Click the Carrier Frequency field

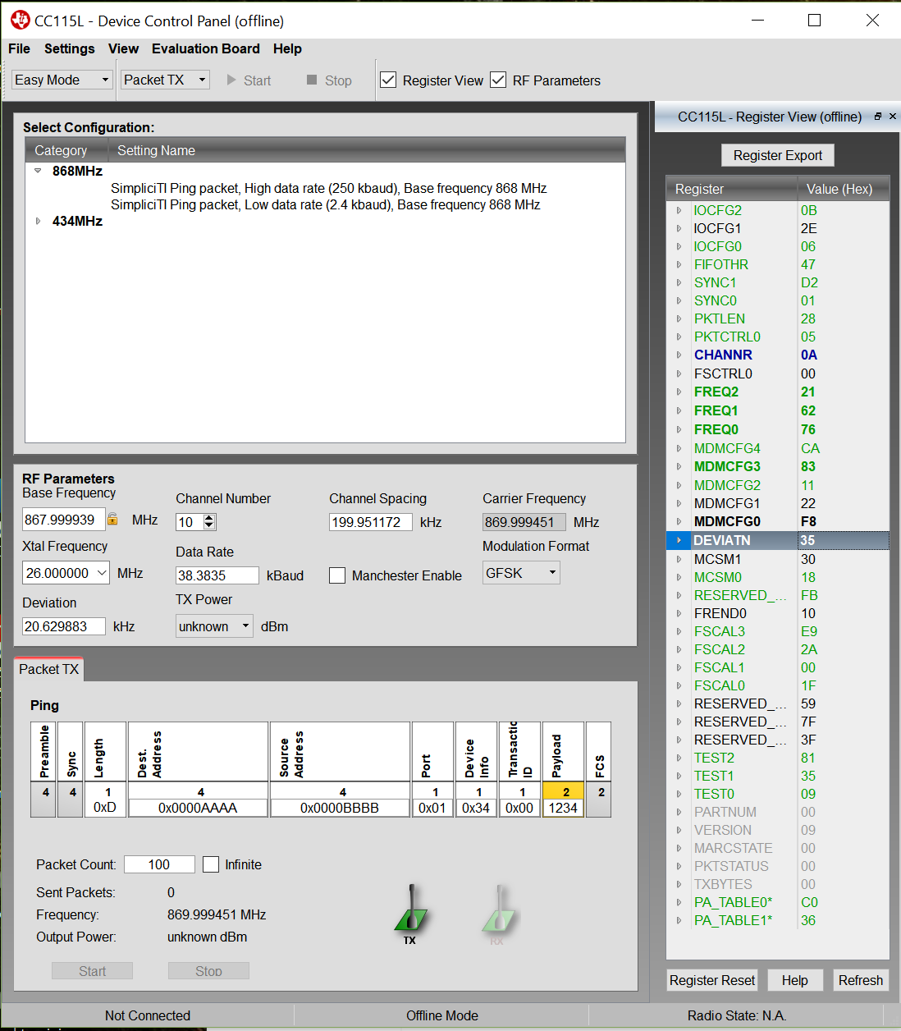[x=524, y=522]
